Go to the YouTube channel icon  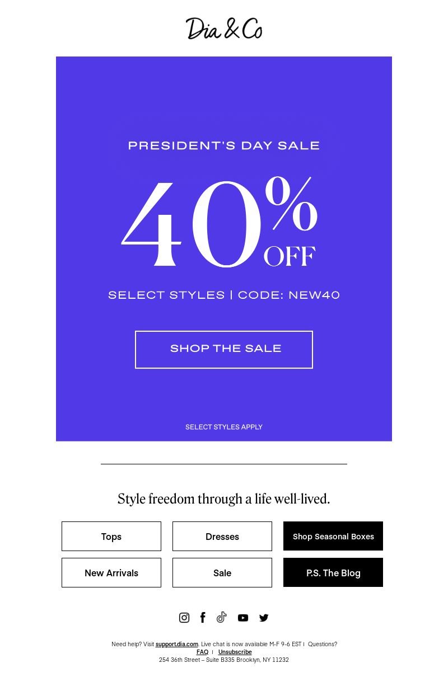click(x=243, y=618)
